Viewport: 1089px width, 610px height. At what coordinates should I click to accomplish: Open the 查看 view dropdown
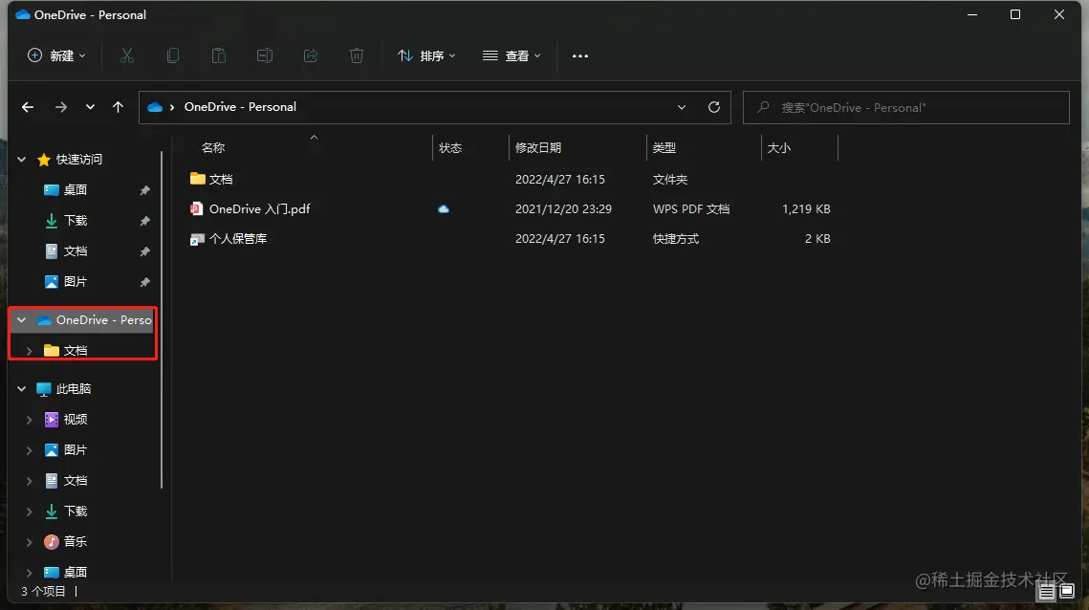pos(512,55)
